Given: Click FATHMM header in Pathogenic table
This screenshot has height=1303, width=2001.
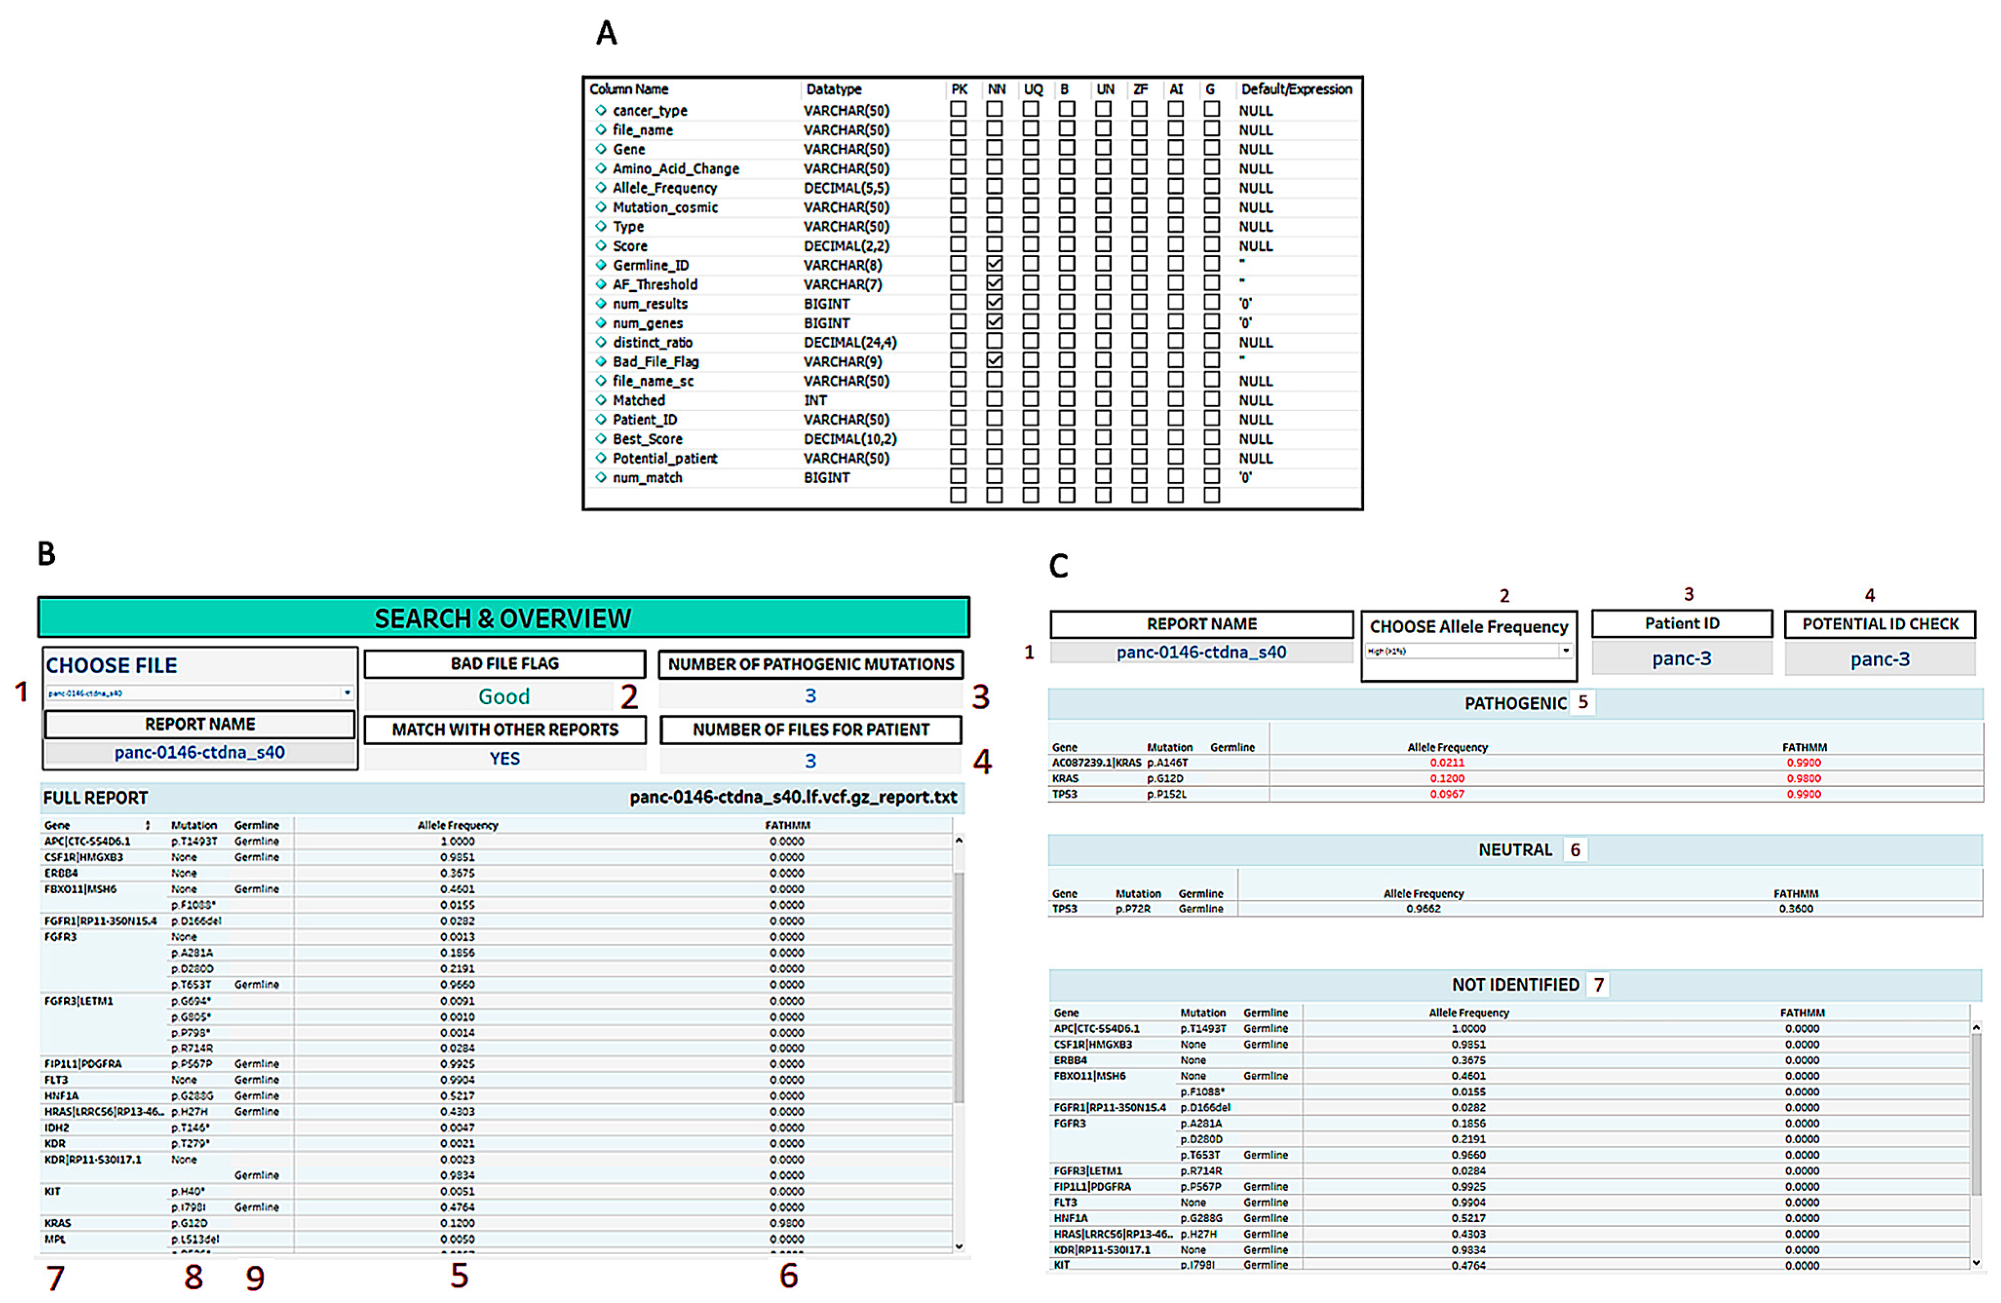Looking at the screenshot, I should click(1804, 747).
